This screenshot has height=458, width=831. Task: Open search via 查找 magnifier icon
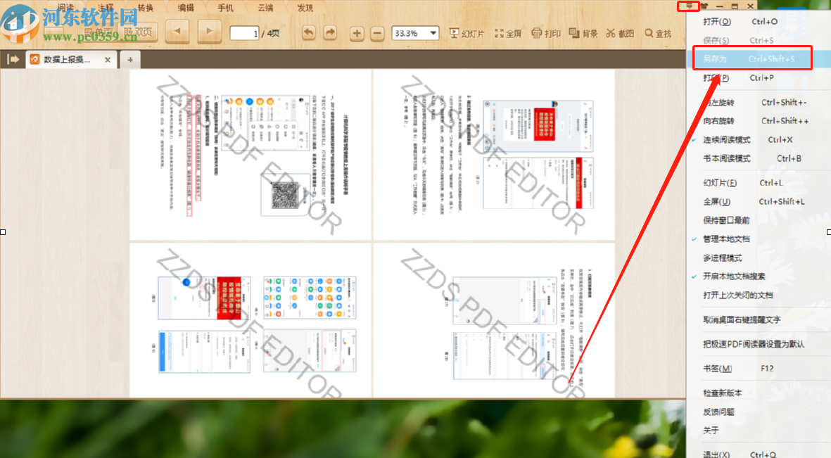[658, 33]
